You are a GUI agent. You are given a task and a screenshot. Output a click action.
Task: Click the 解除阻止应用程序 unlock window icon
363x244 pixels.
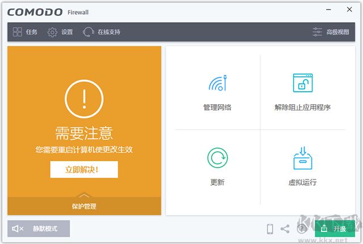click(303, 83)
